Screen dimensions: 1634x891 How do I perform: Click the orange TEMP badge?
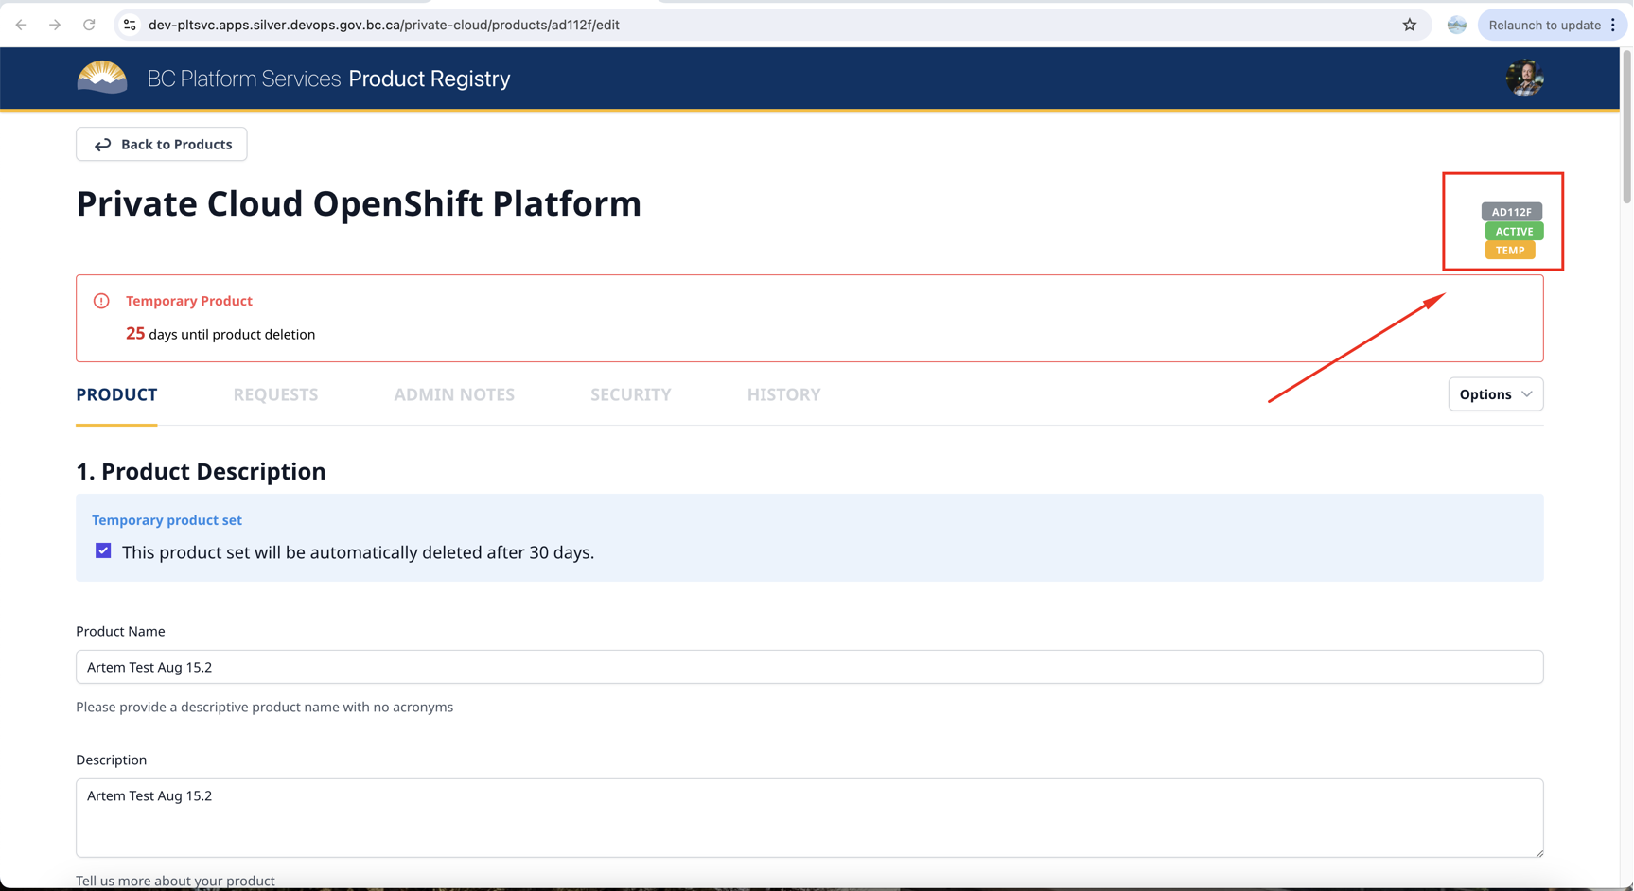[x=1510, y=251]
